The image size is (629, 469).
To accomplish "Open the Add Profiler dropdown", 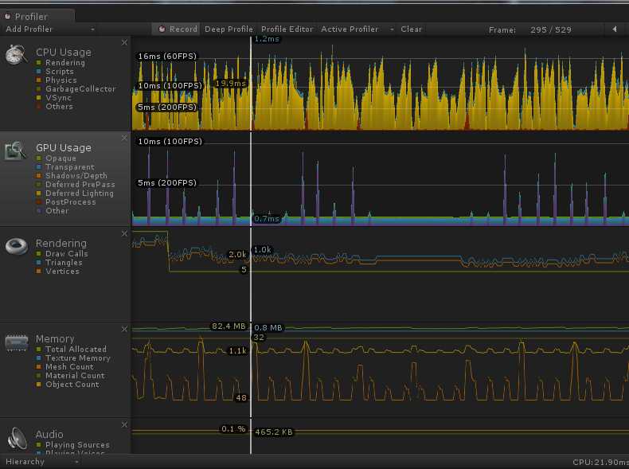I will click(x=49, y=29).
